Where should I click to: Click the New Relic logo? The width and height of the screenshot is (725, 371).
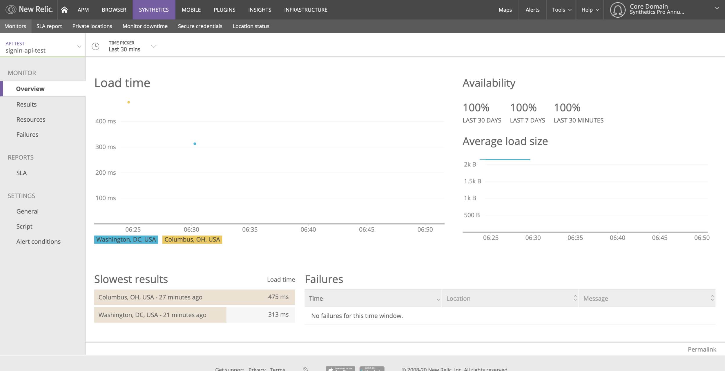click(29, 10)
